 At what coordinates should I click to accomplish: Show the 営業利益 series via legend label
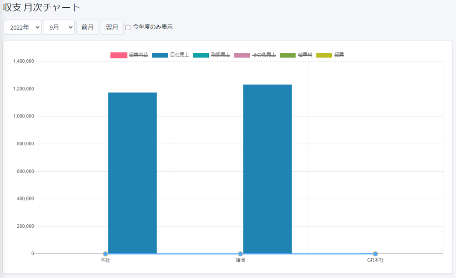[x=138, y=55]
